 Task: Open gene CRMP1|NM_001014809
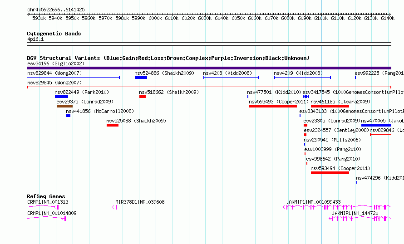pos(52,213)
